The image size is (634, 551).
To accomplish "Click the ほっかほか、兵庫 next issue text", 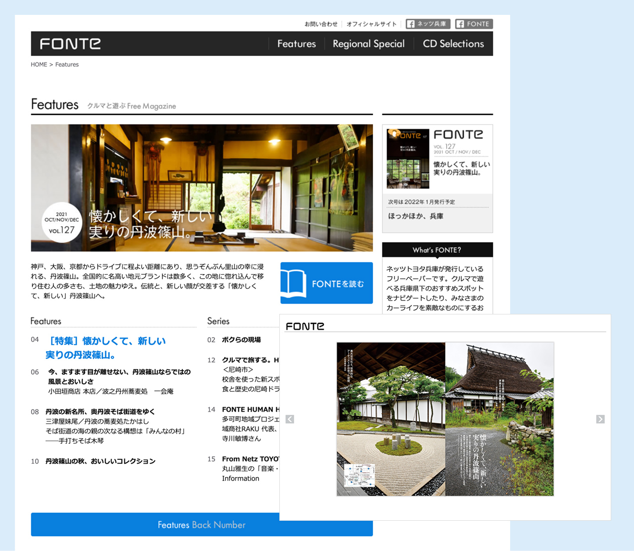I will (x=416, y=216).
